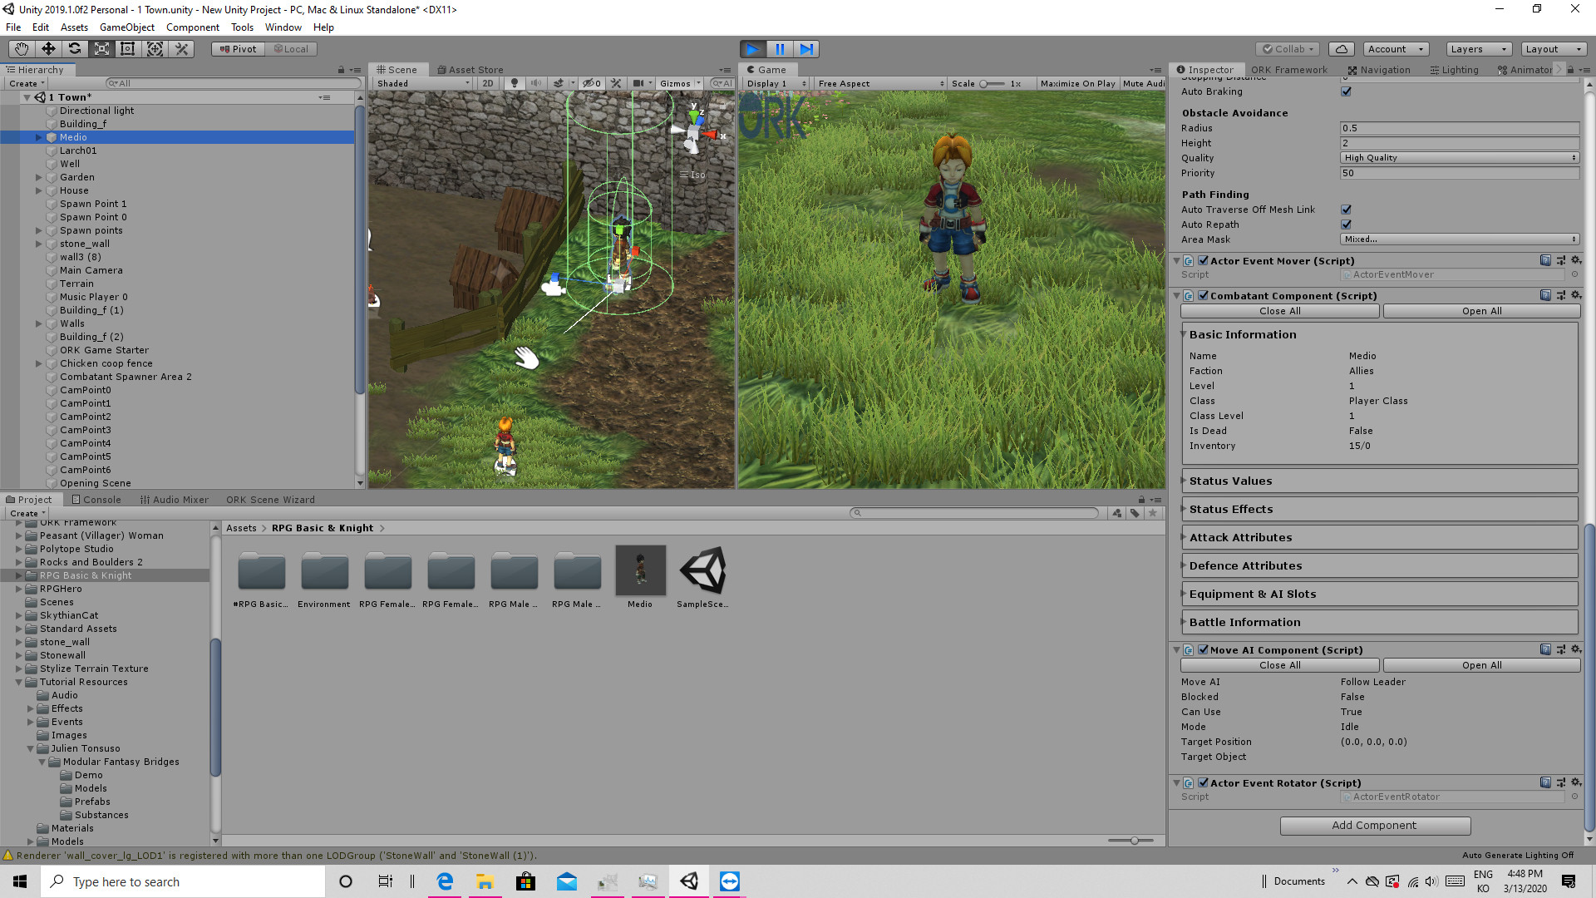Expand the Garden hierarchy item
Screen dimensions: 1596x898
[38, 177]
